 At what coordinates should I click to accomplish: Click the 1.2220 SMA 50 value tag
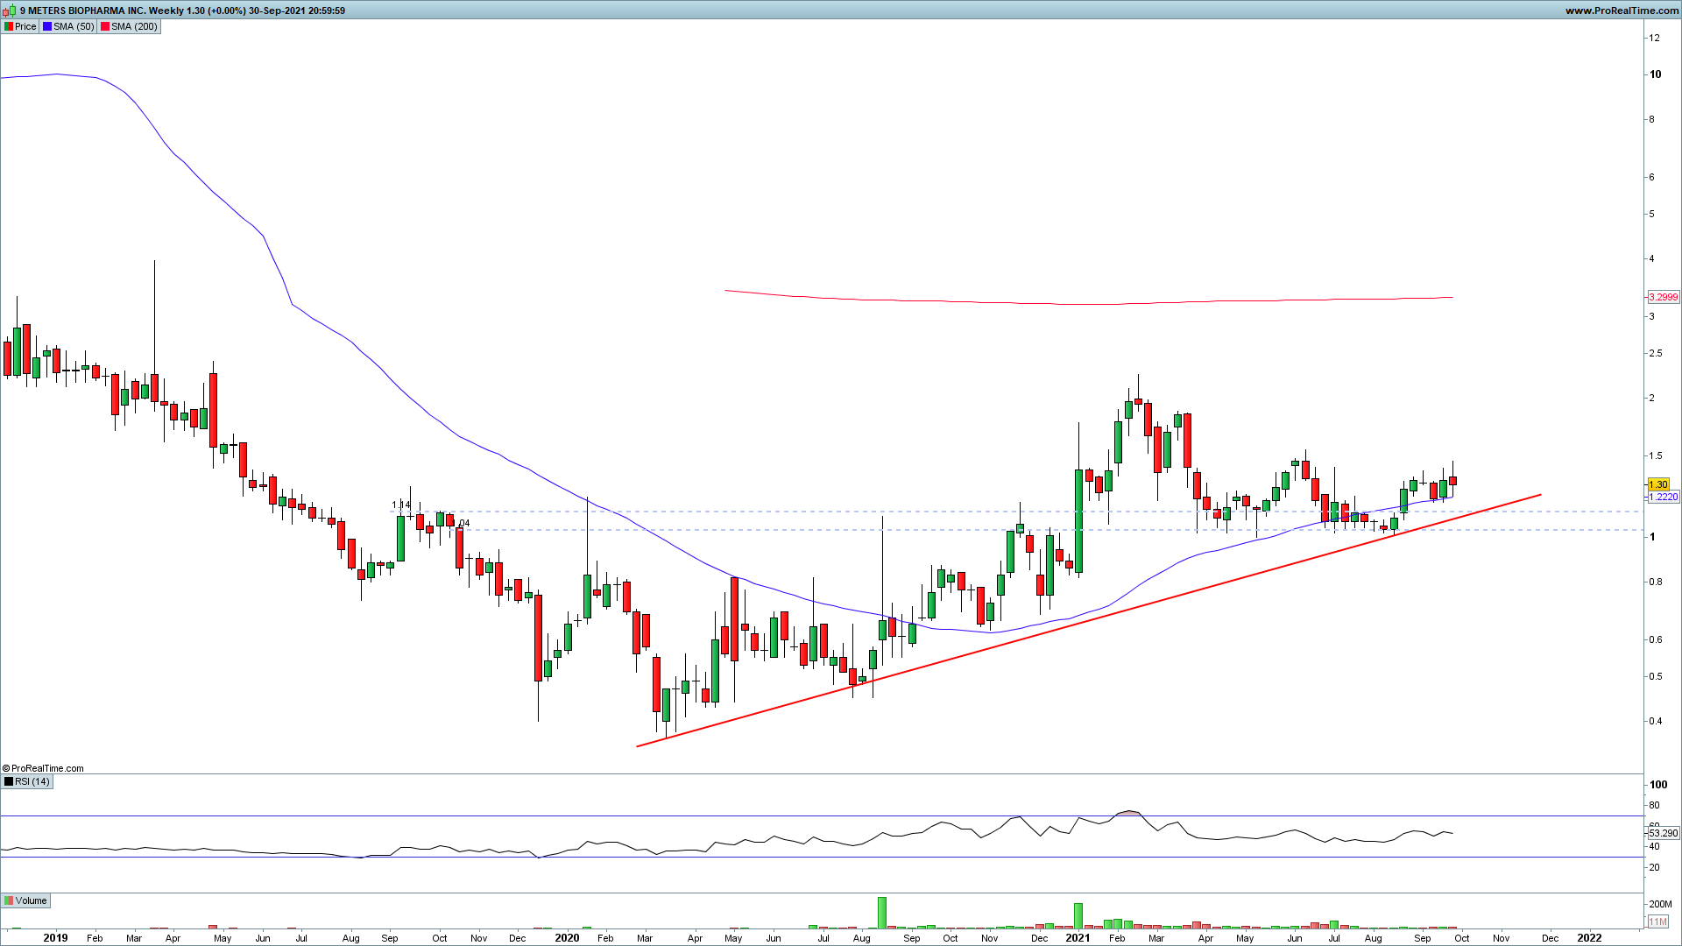[1663, 497]
